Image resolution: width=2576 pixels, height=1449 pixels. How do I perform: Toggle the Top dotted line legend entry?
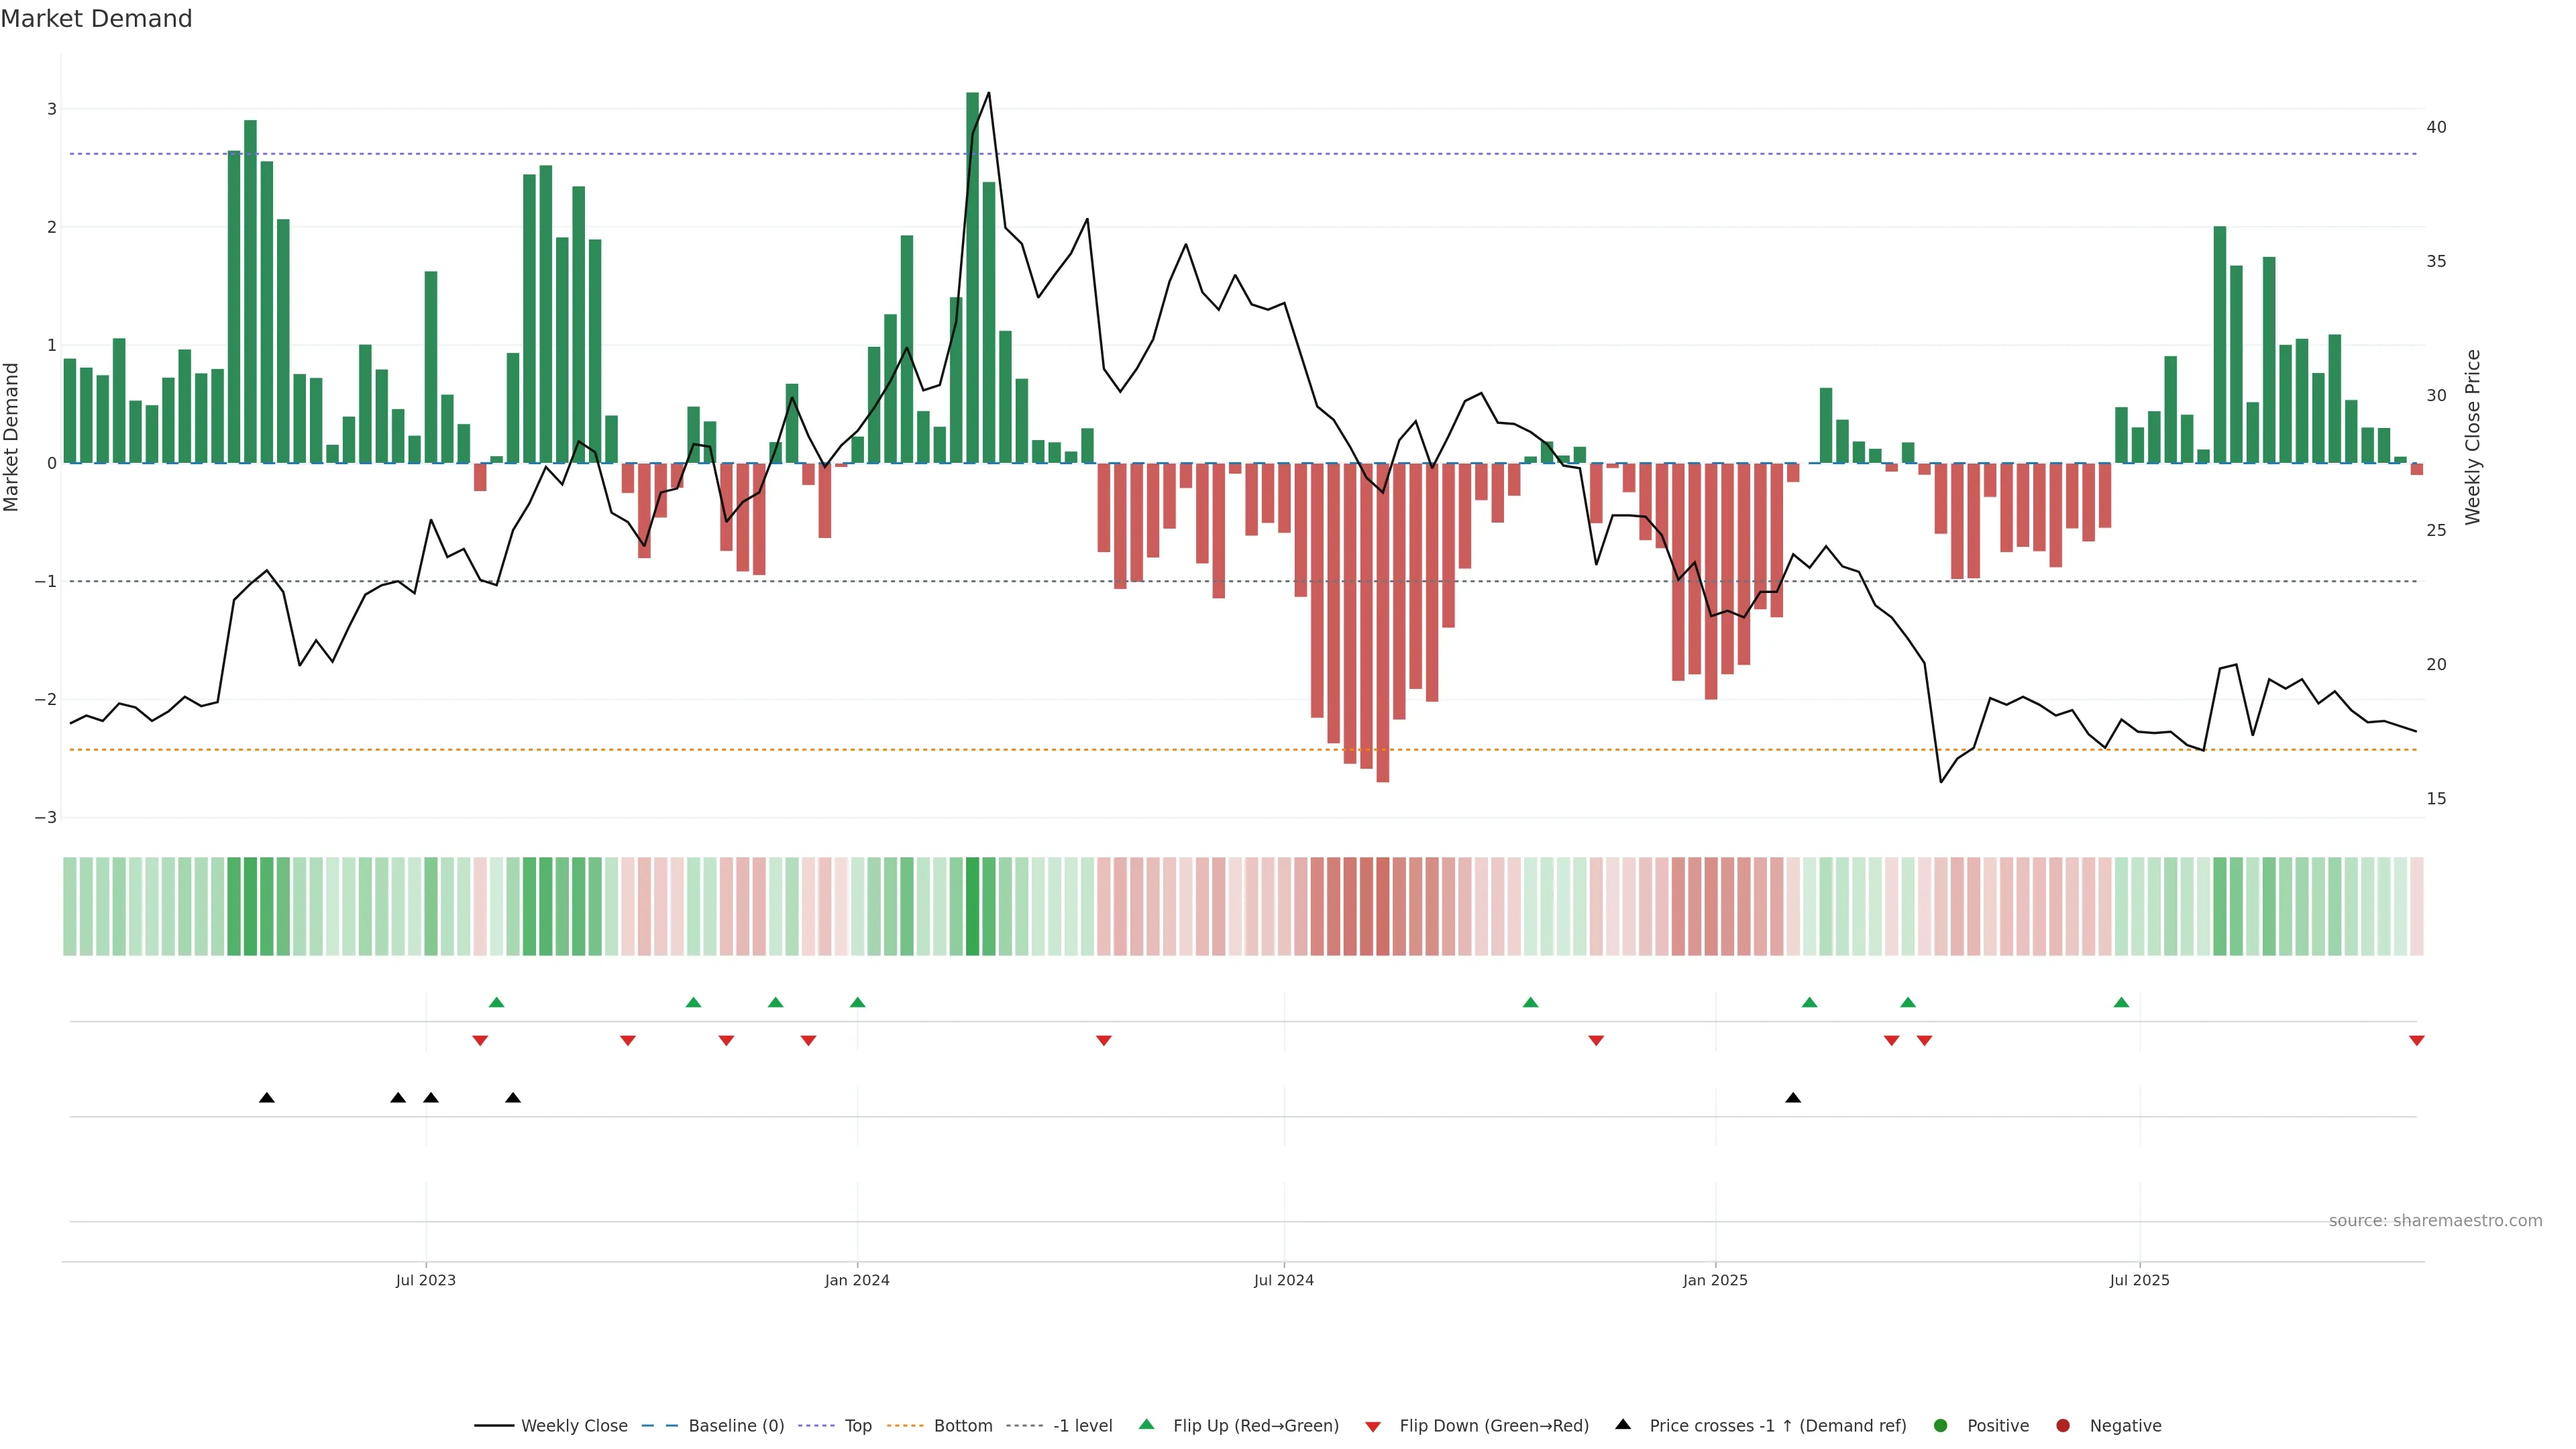click(x=857, y=1425)
